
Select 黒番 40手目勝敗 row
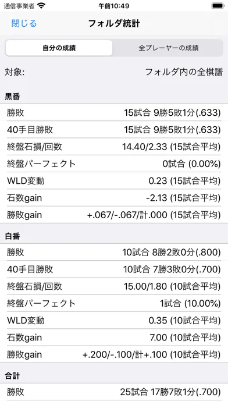coord(114,130)
